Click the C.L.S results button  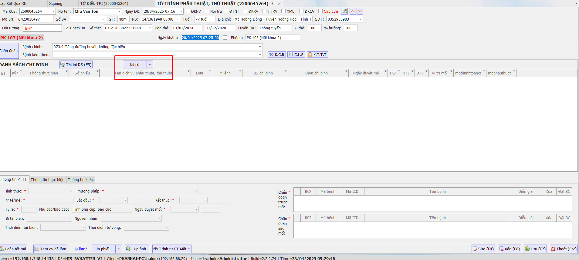296,54
